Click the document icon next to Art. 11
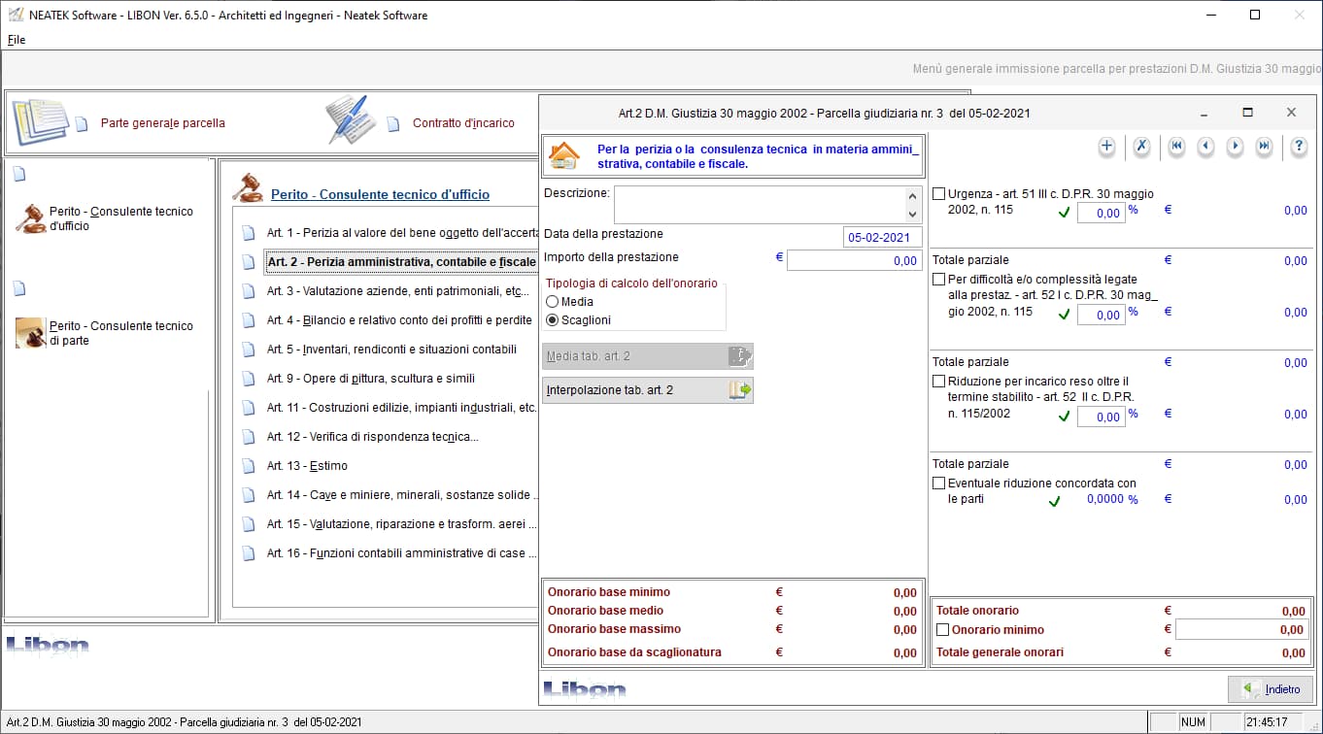Screen dimensions: 1323x734 coord(249,408)
